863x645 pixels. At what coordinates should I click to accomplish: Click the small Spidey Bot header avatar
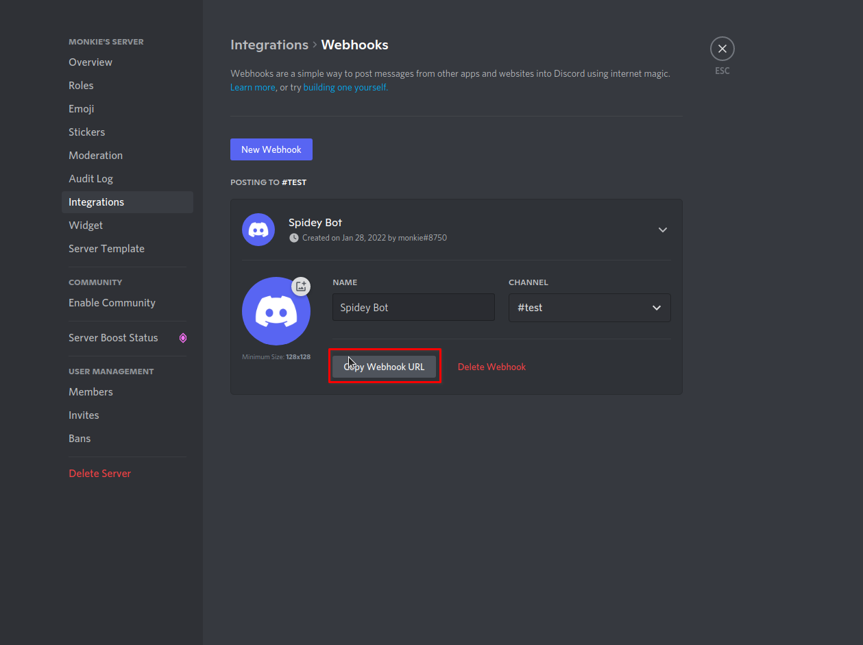(x=258, y=230)
